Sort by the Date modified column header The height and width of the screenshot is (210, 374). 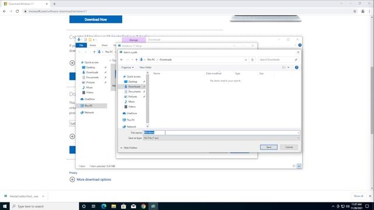pos(214,73)
